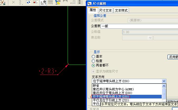Viewport: 178px width, 110px height.
Task: Choose 位于延伸弯头线上方(ISO) highlighted option
Action: coord(127,97)
